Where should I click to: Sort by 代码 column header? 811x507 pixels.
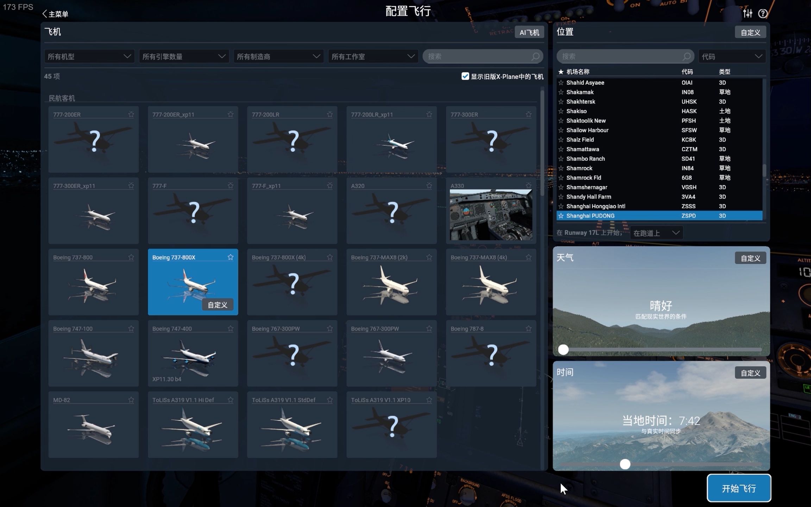coord(687,71)
